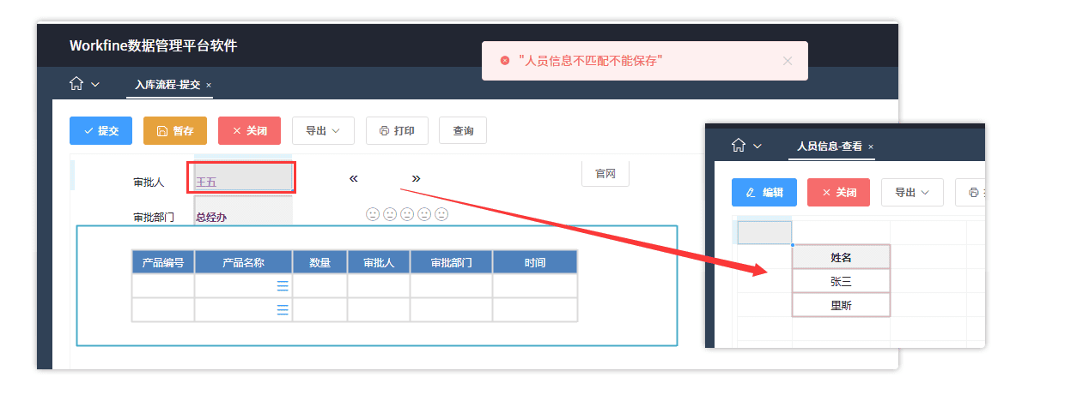This screenshot has height=395, width=1089.
Task: Click the 审批部门 field showing 总经办
Action: click(243, 212)
